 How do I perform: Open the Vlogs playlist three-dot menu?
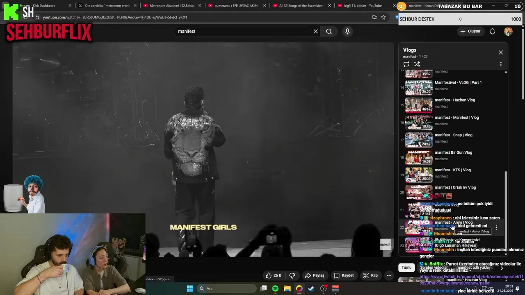pos(501,64)
